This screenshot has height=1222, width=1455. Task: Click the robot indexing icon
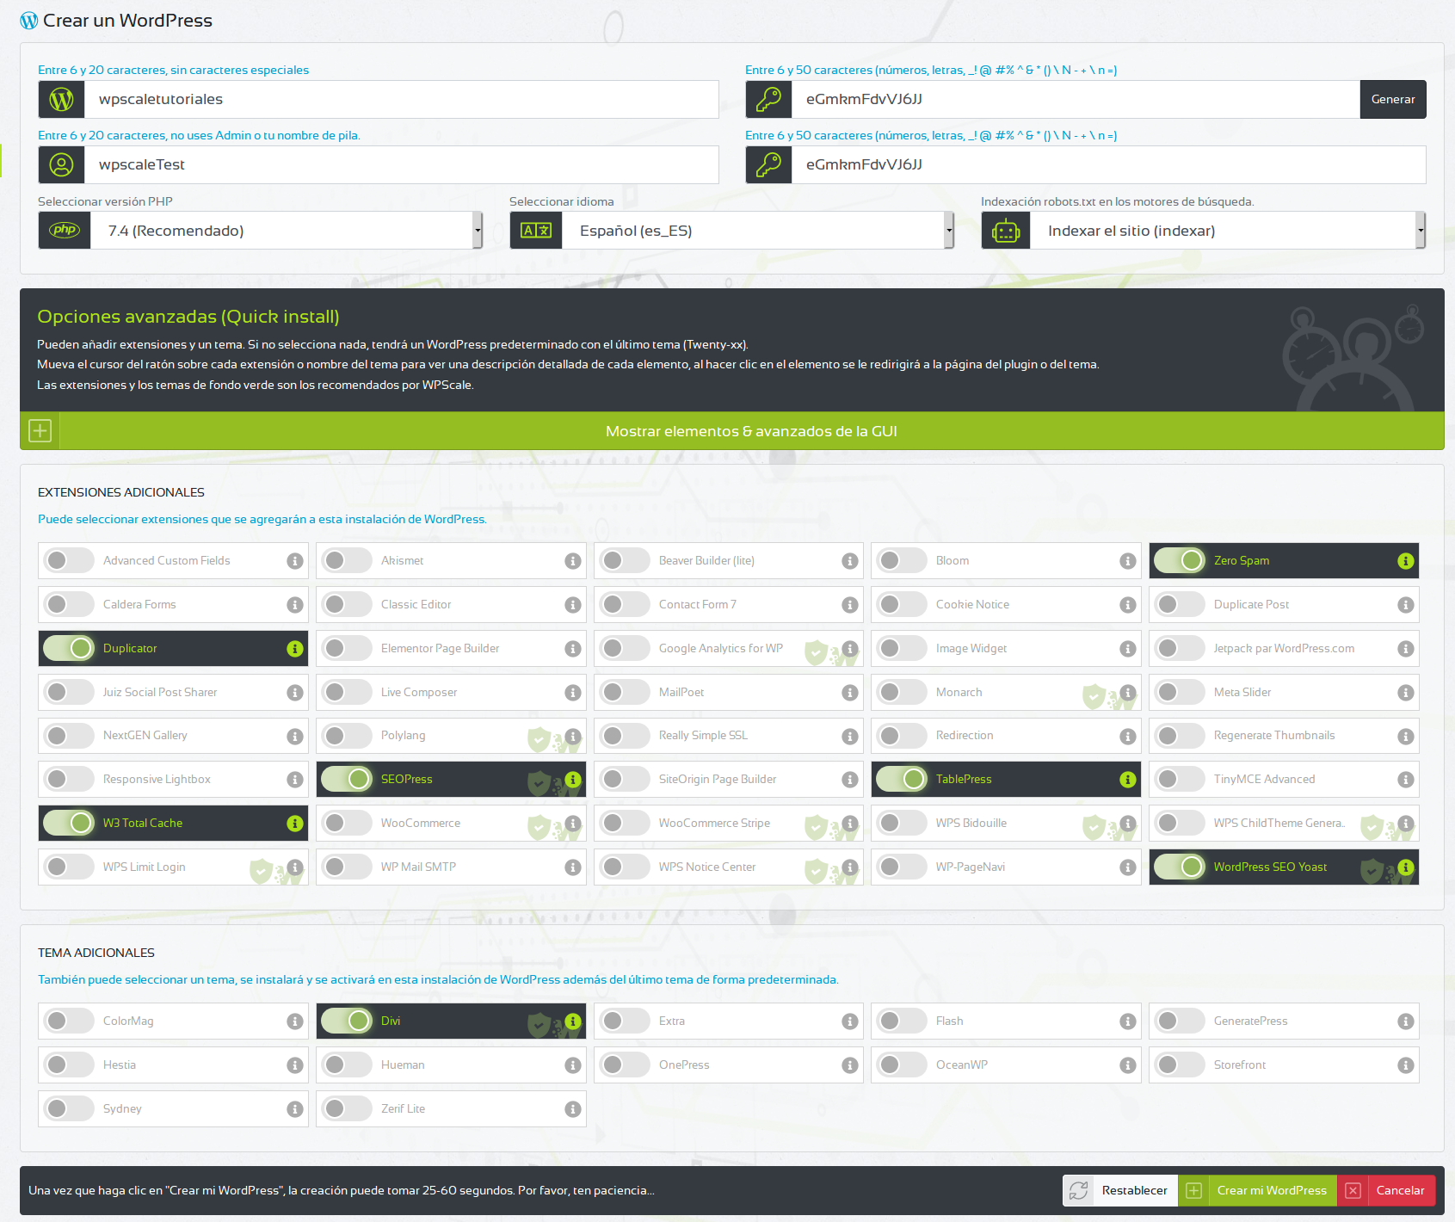coord(1006,231)
